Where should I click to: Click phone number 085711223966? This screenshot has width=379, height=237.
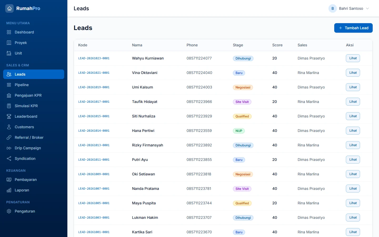click(199, 102)
